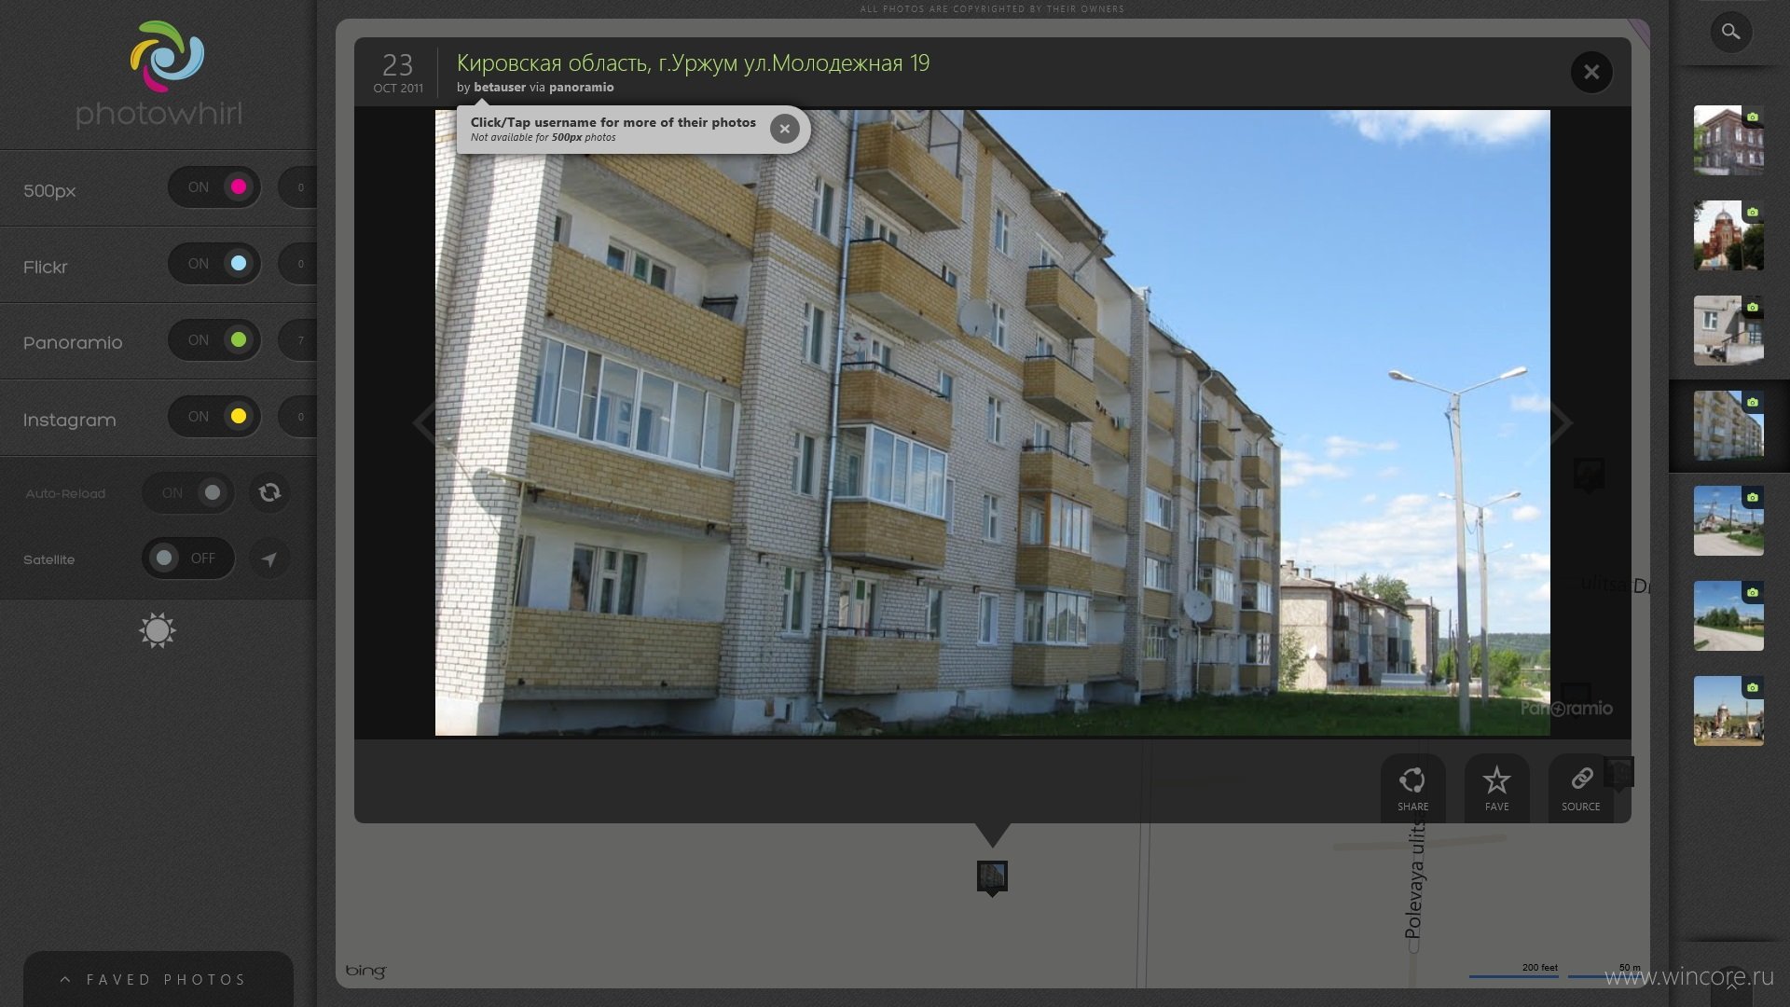Click the 23 Oct 2011 date
Image resolution: width=1790 pixels, height=1007 pixels.
coord(398,72)
